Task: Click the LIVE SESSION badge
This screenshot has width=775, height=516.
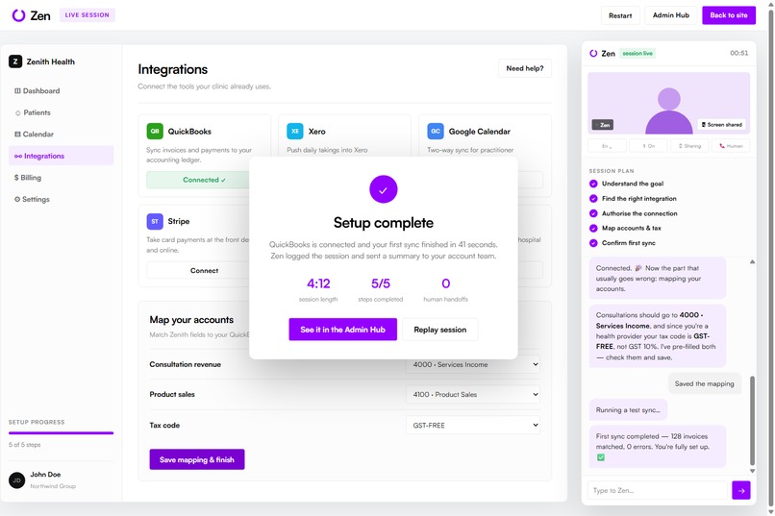Action: pyautogui.click(x=87, y=15)
